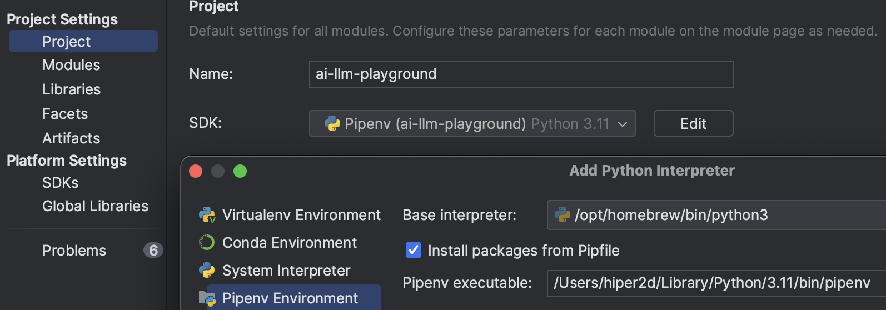Select Pipenv Environment option
Viewport: 886px width, 310px height.
(x=290, y=298)
